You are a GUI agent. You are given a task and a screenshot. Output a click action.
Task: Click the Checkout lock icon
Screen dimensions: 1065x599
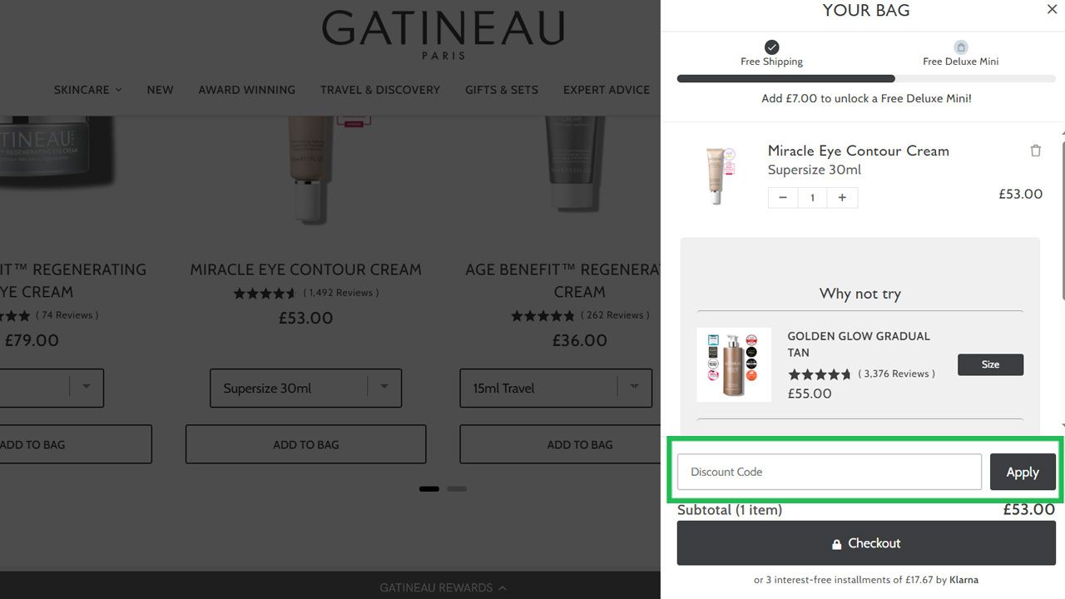click(837, 544)
